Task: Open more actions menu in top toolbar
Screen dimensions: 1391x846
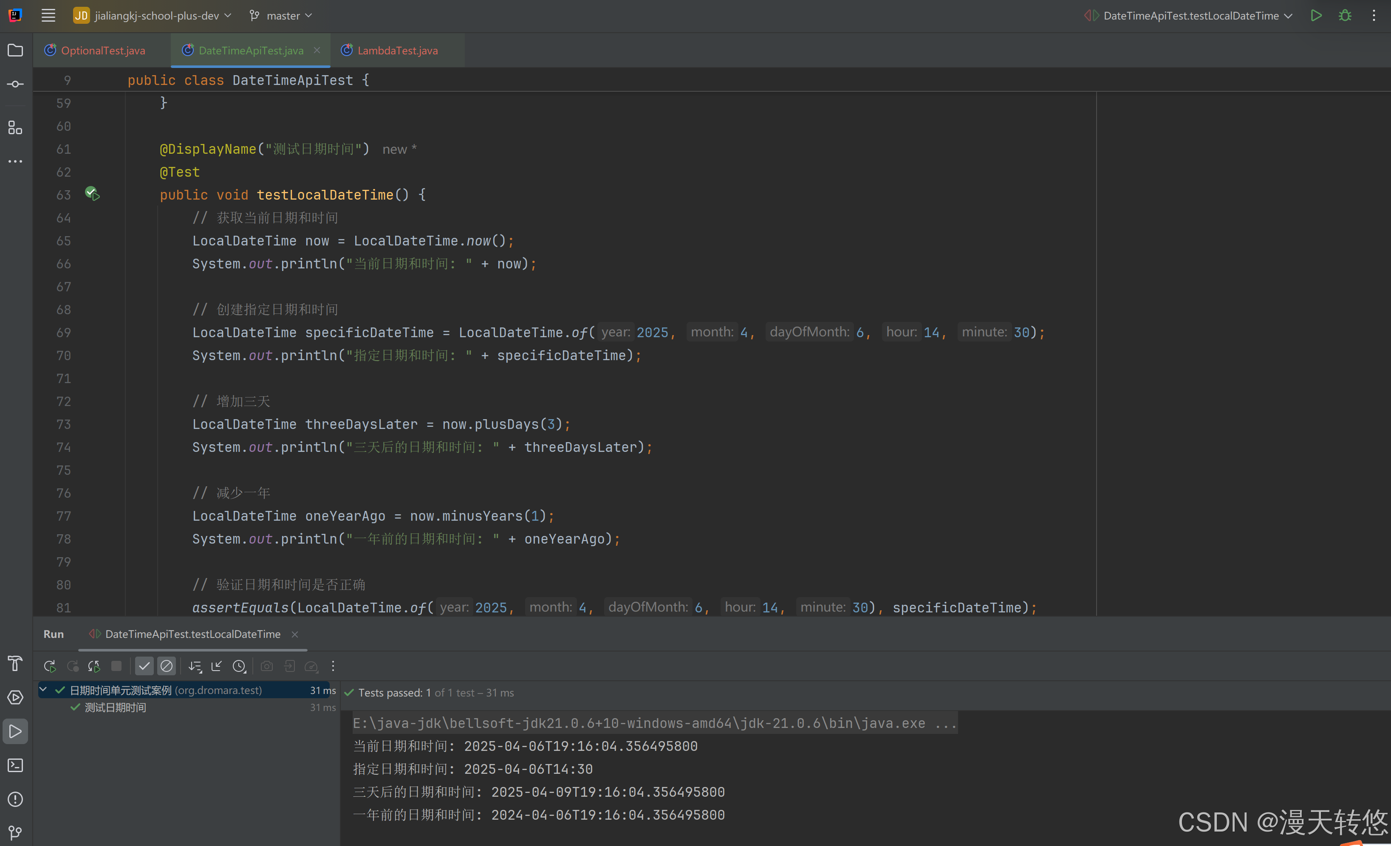Action: coord(1374,16)
